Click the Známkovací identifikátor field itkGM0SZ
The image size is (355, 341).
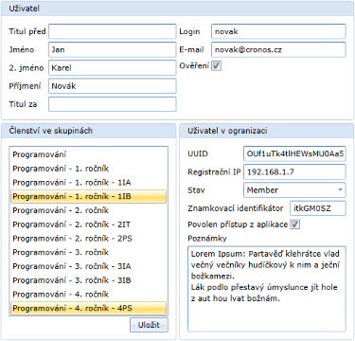coord(318,208)
